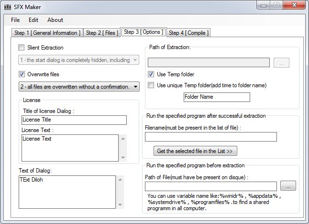Switch to Step 1 General Information tab

tap(47, 33)
